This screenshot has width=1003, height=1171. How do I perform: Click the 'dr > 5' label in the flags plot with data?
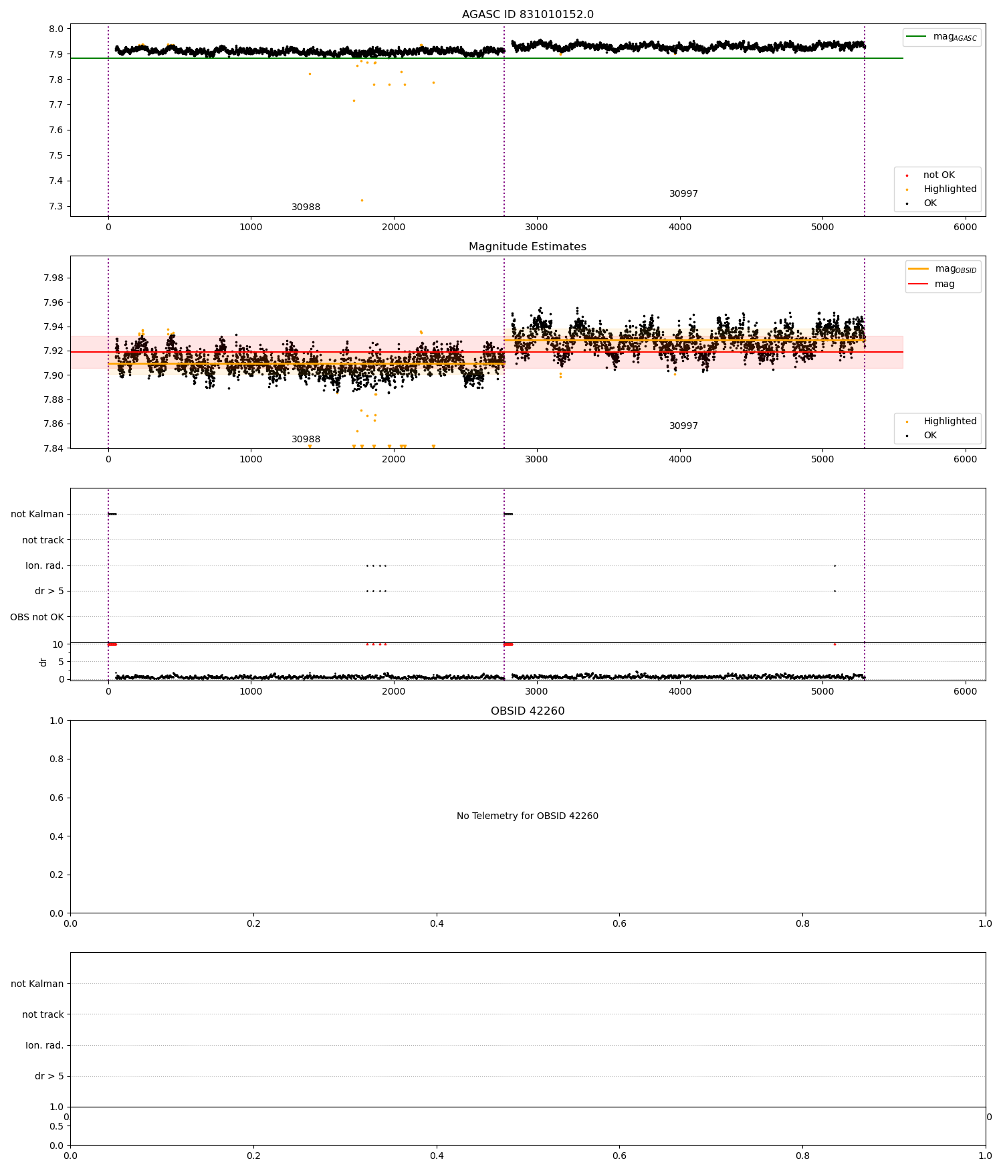tap(49, 592)
